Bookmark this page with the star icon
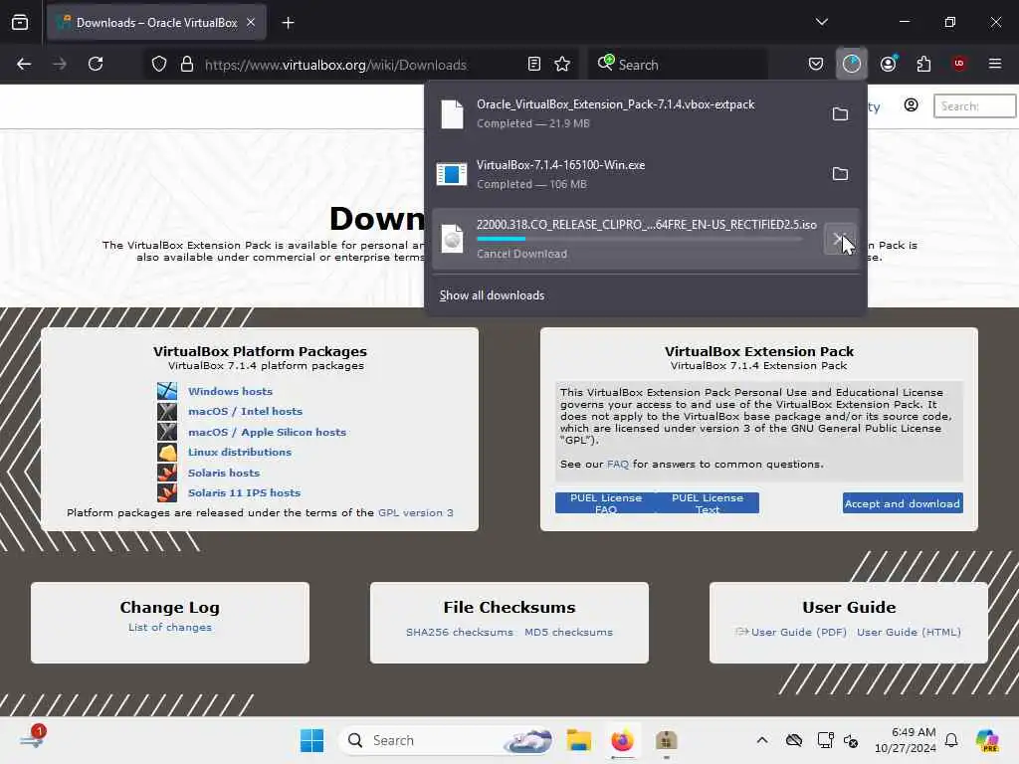The width and height of the screenshot is (1019, 764). point(562,64)
